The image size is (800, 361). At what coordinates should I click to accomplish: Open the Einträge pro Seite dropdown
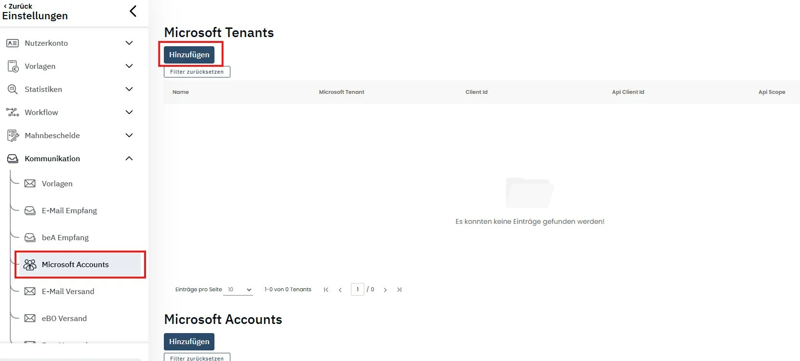pyautogui.click(x=239, y=290)
